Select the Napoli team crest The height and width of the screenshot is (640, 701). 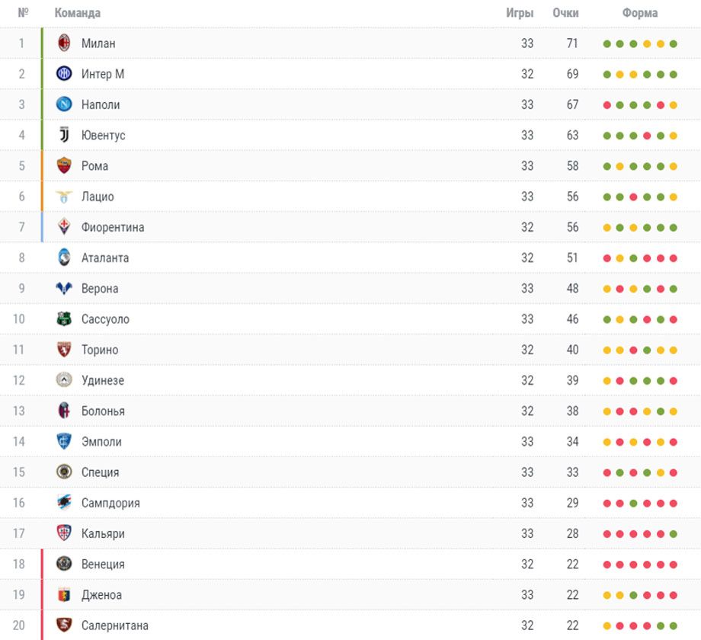tap(64, 104)
